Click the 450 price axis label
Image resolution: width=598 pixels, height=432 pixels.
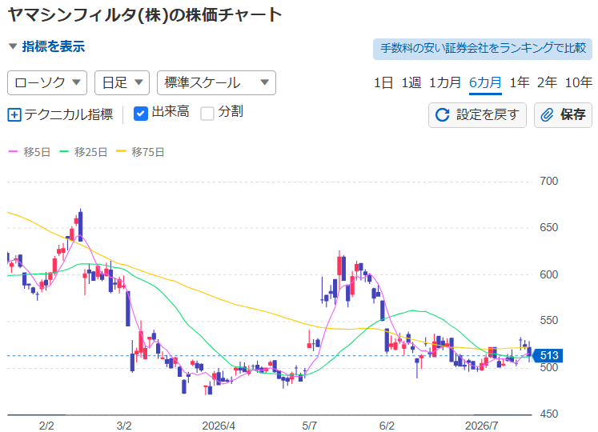click(x=549, y=414)
